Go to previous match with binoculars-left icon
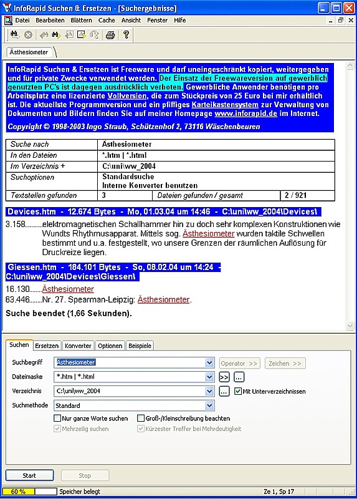 pos(44,35)
